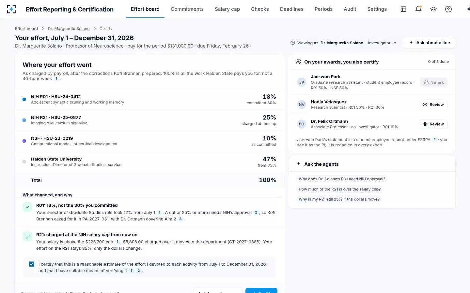The width and height of the screenshot is (470, 293).
Task: Follow the 'Effort board' breadcrumb link
Action: pos(26,29)
